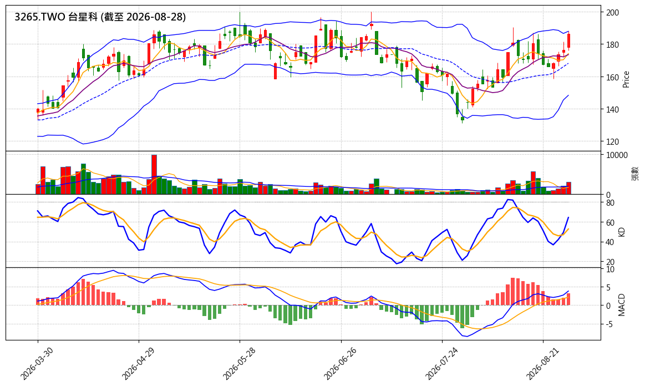This screenshot has width=645, height=387.
Task: Click the 10 MACD tick label
Action: tap(611, 269)
